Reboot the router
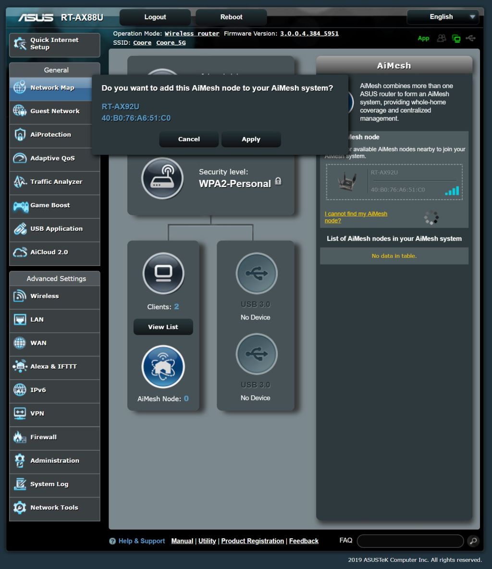The height and width of the screenshot is (569, 492). click(231, 17)
